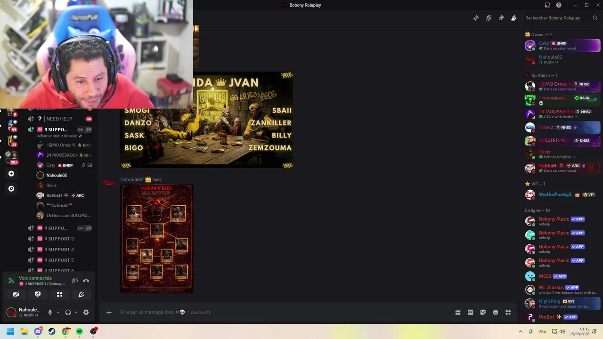Toggle noise suppression waveform icon
This screenshot has height=339, width=603.
pos(74,281)
